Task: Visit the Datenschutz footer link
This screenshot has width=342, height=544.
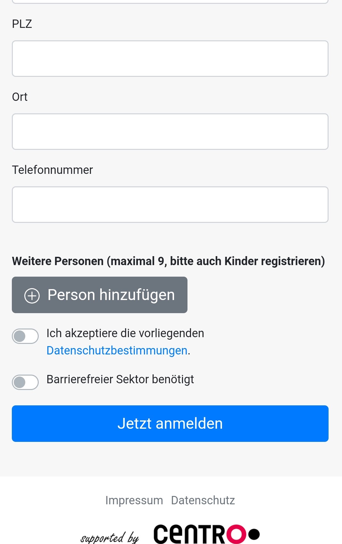Action: click(203, 500)
